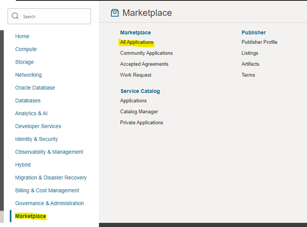Go to Migration & Disaster Recovery
The image size is (307, 227).
(x=51, y=178)
